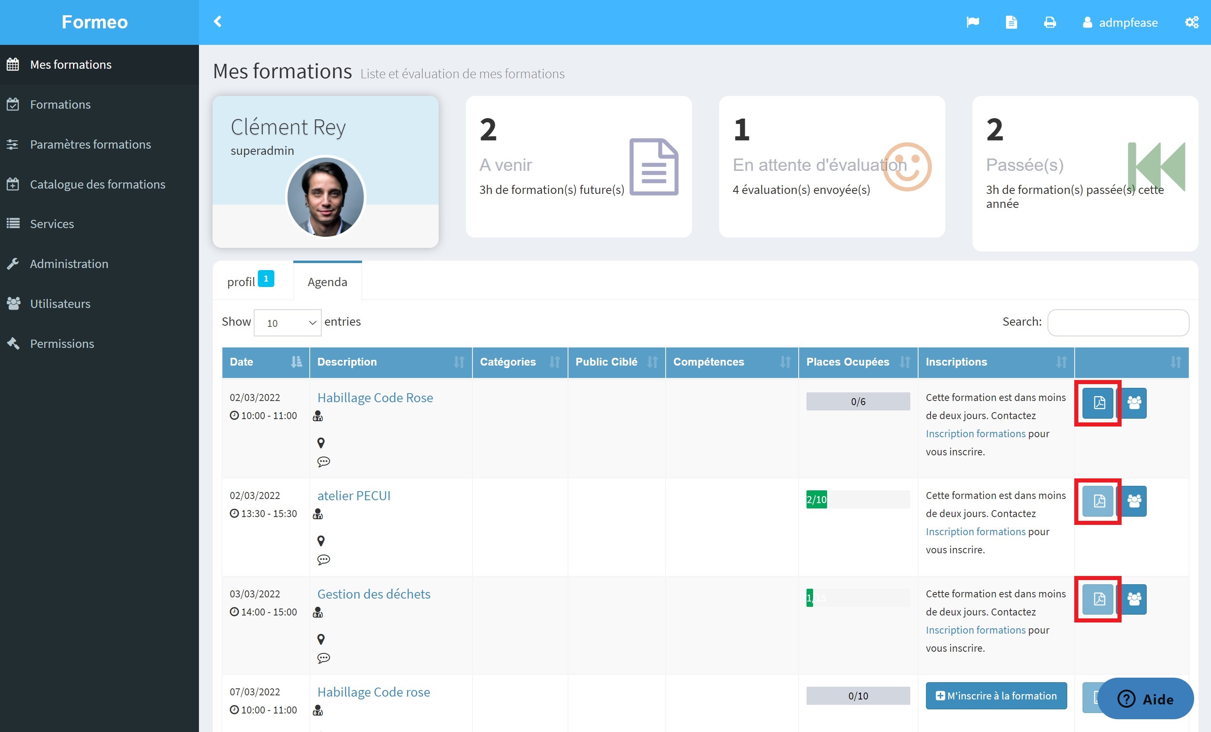Click the A venir stats card
The height and width of the screenshot is (732, 1211).
pyautogui.click(x=578, y=167)
